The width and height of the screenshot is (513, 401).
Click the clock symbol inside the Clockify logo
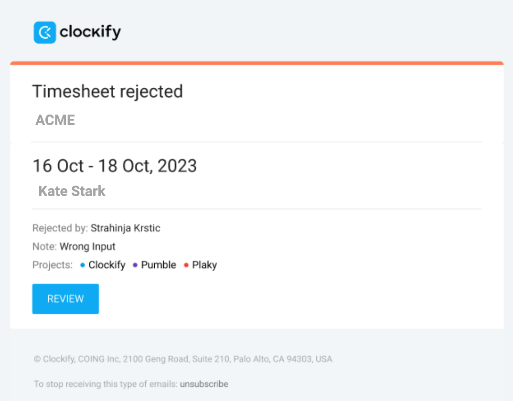point(44,32)
